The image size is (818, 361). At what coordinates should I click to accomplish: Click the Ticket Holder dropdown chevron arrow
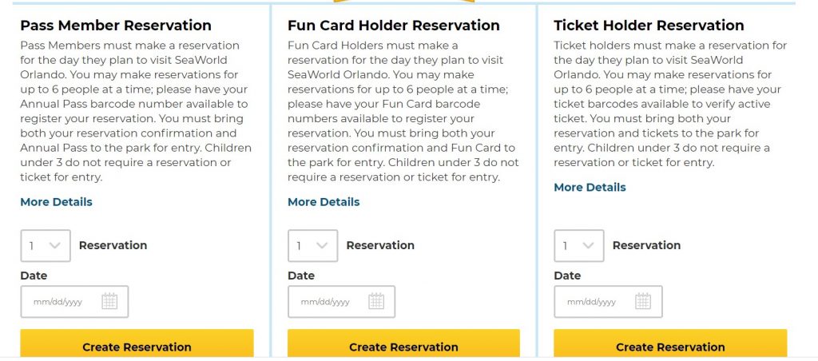pos(588,246)
